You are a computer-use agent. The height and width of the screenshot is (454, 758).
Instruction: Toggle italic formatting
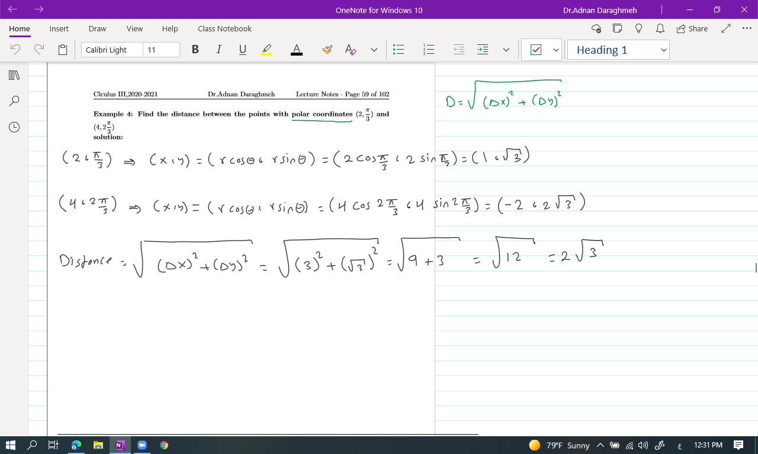pos(219,50)
